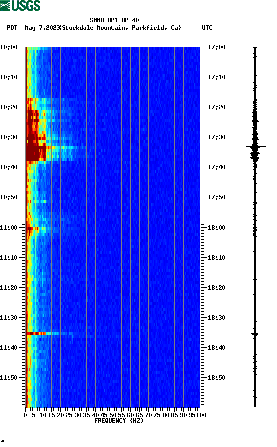Click the 10:20 PDT time label
Viewport: 277px width, 447px height.
pos(9,107)
